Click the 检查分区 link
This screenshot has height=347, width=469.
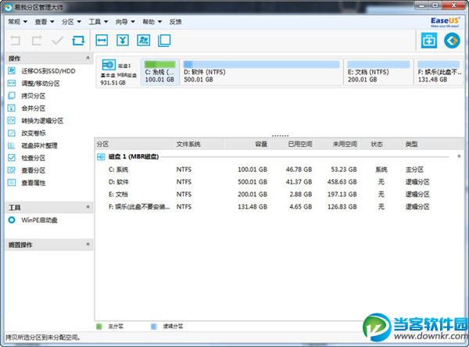[33, 158]
